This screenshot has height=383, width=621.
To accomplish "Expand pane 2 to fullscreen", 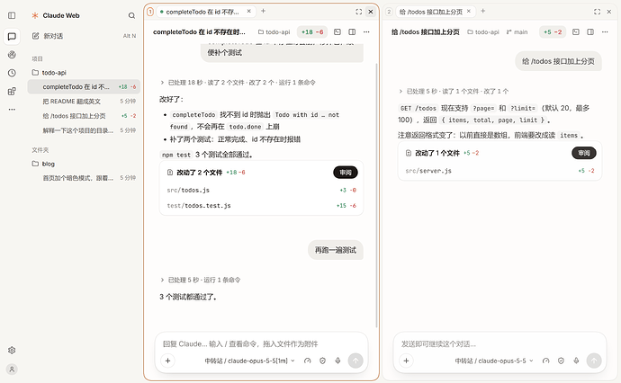I will 597,12.
